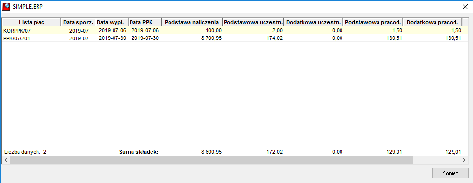
Task: Click the Koniec button
Action: [451, 173]
